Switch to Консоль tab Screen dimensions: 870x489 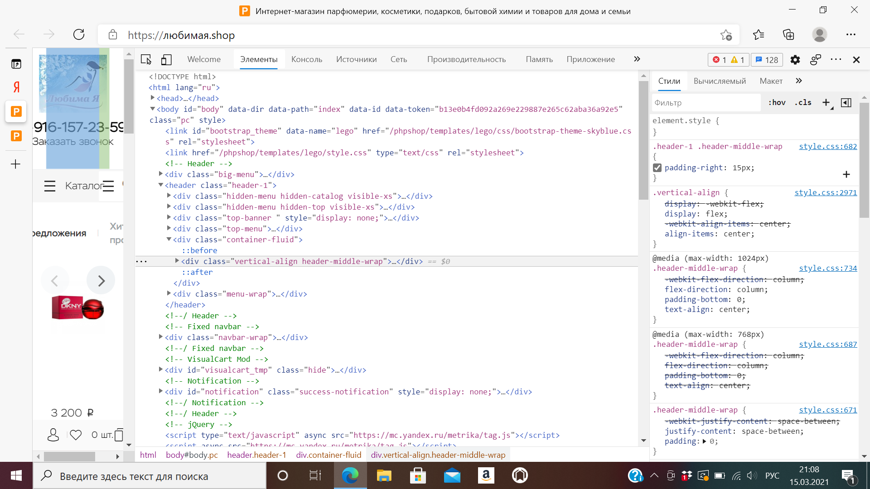[x=307, y=59]
